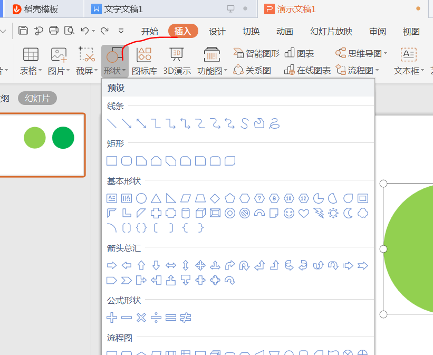The image size is (433, 355).
Task: Select the oval basic shape
Action: pyautogui.click(x=141, y=198)
